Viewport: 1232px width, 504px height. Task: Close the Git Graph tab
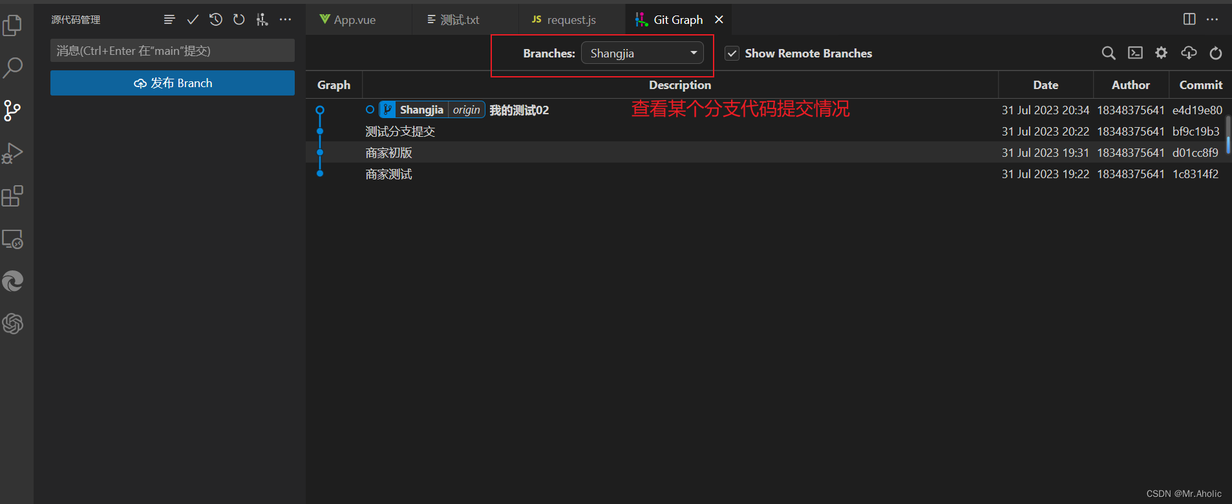click(x=719, y=20)
